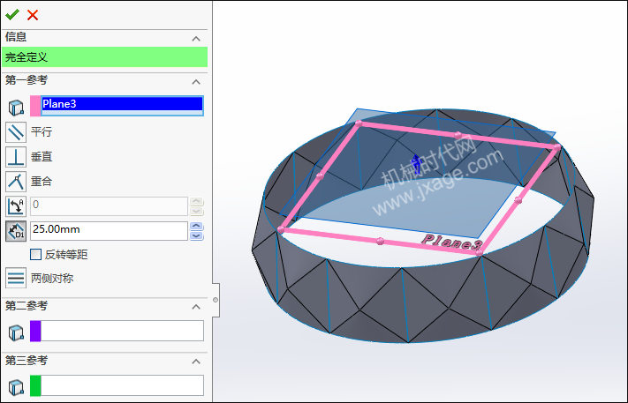Click third reference entity cube icon
Viewport: 628px width, 403px height.
pos(16,386)
